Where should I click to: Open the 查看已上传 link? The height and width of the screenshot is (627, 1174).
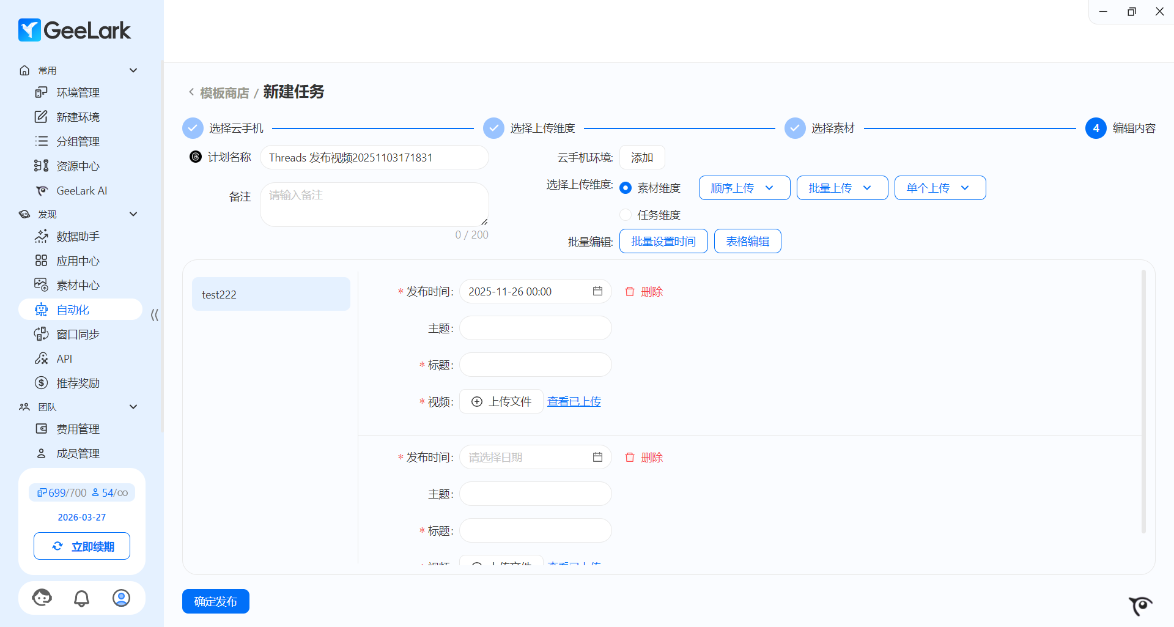[x=574, y=401]
